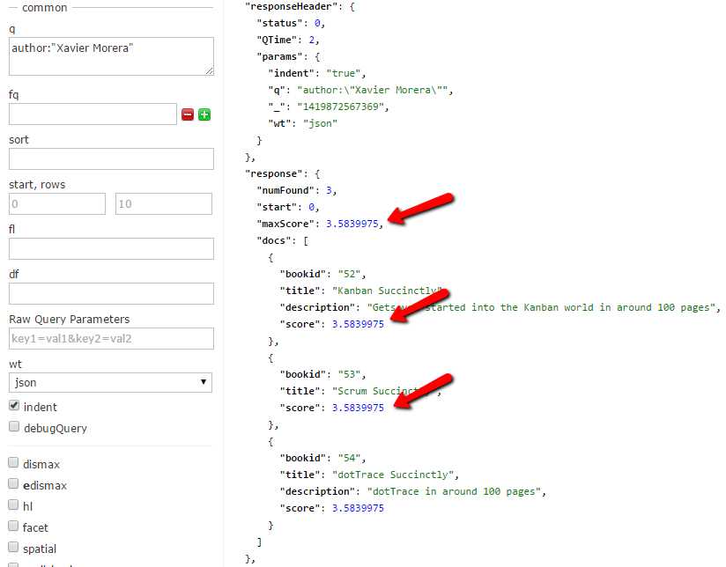Click the "start, rows" label
This screenshot has height=567, width=726.
(37, 185)
